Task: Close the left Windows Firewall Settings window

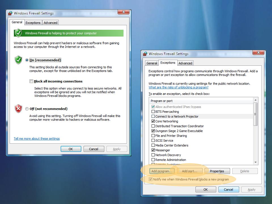Action: [x=124, y=12]
